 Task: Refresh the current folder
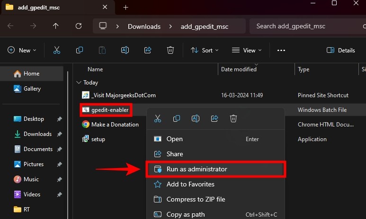pos(79,26)
